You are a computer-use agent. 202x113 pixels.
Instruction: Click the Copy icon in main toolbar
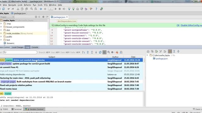(22, 9)
